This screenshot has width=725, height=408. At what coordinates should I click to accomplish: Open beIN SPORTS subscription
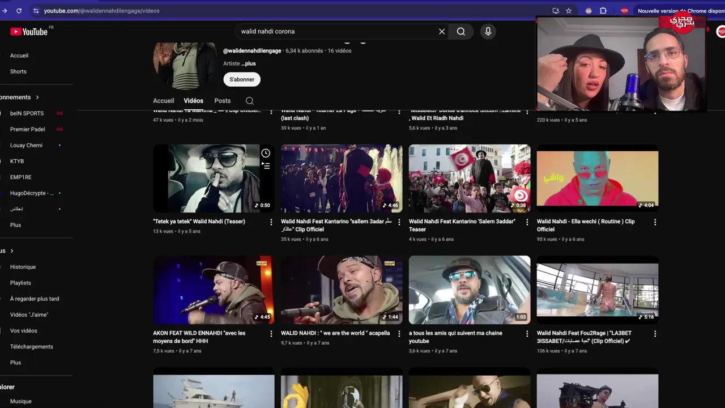[27, 113]
